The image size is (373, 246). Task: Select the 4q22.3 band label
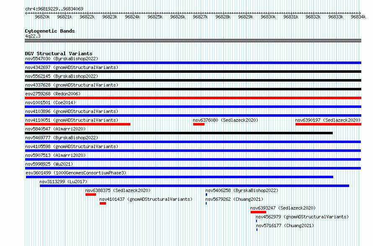pos(33,36)
